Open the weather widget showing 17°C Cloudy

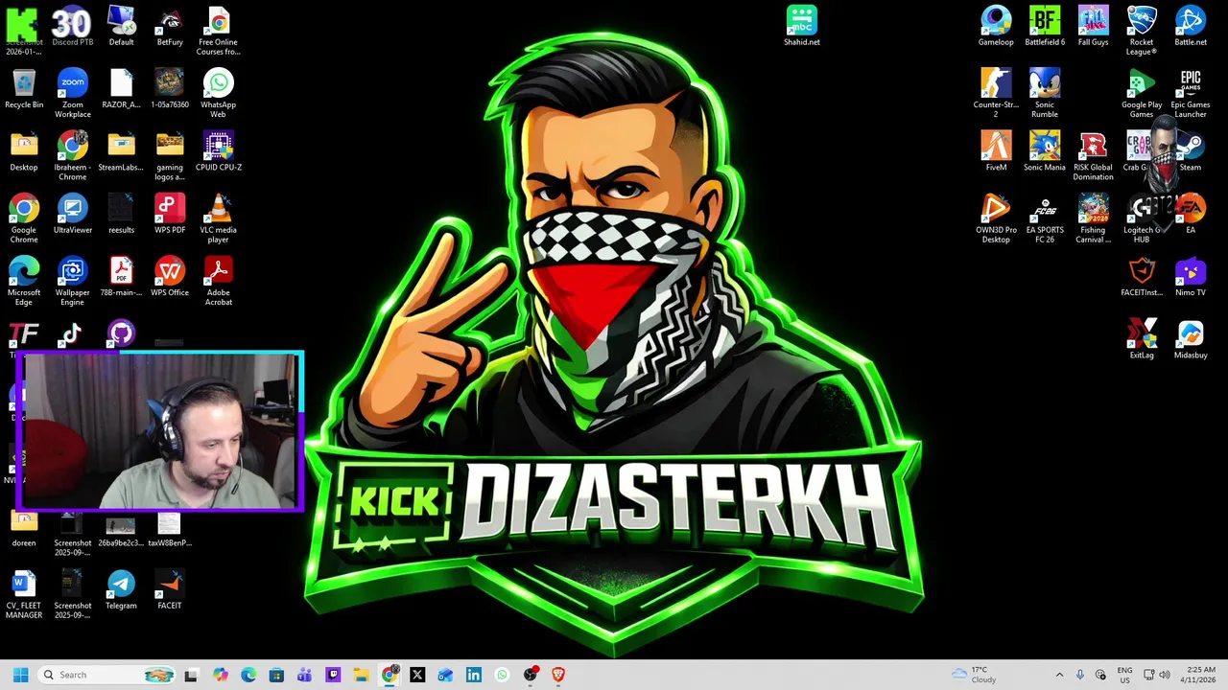click(x=974, y=675)
